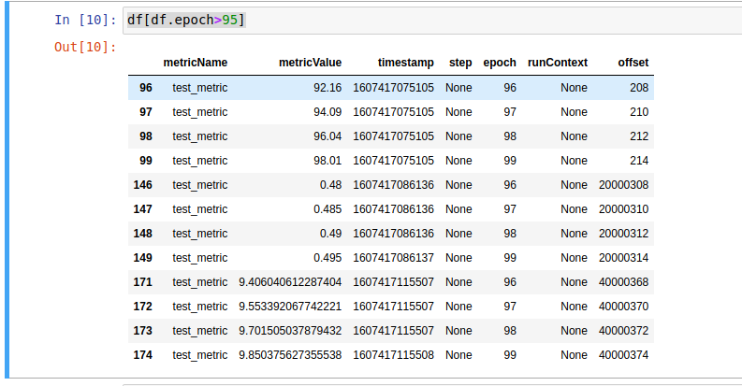Click timestamp 1607417115508 in row 174

[x=393, y=355]
